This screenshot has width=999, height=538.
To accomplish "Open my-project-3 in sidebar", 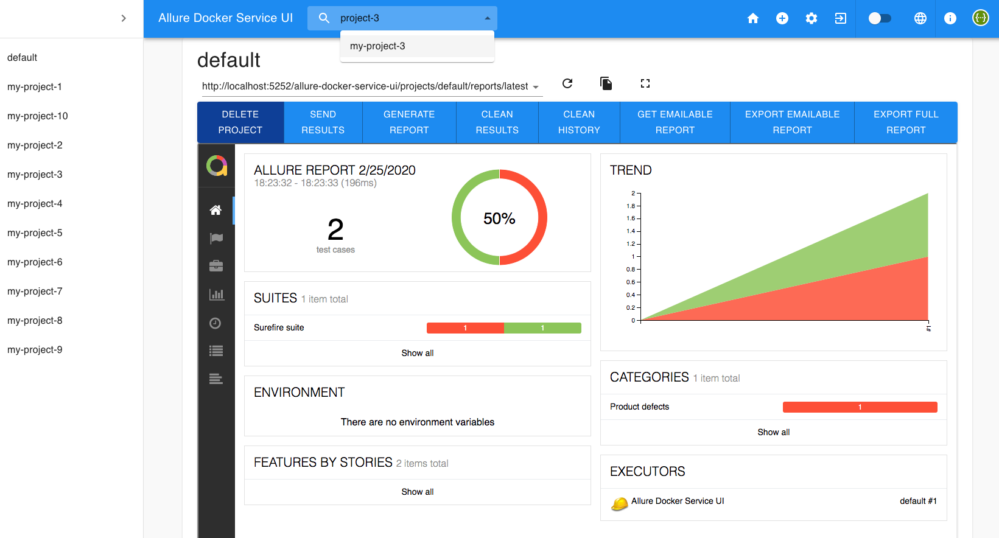I will click(x=71, y=175).
